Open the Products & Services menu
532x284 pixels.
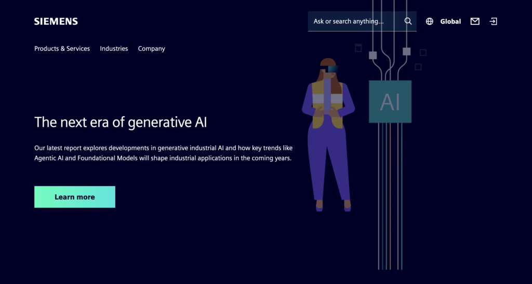point(62,49)
